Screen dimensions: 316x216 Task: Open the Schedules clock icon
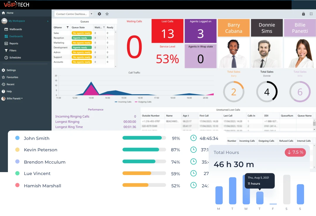[x=6, y=57]
